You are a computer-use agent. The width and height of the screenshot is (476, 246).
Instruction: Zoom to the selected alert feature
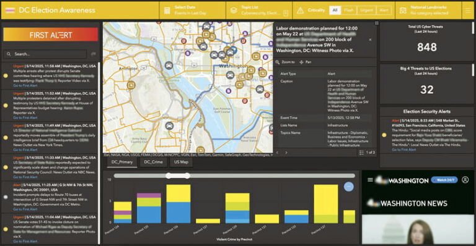click(285, 62)
